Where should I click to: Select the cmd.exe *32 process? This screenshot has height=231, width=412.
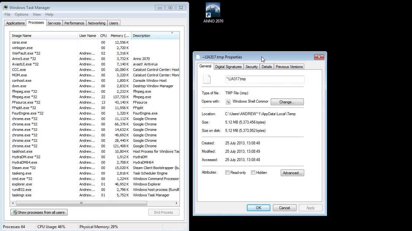[95, 179]
